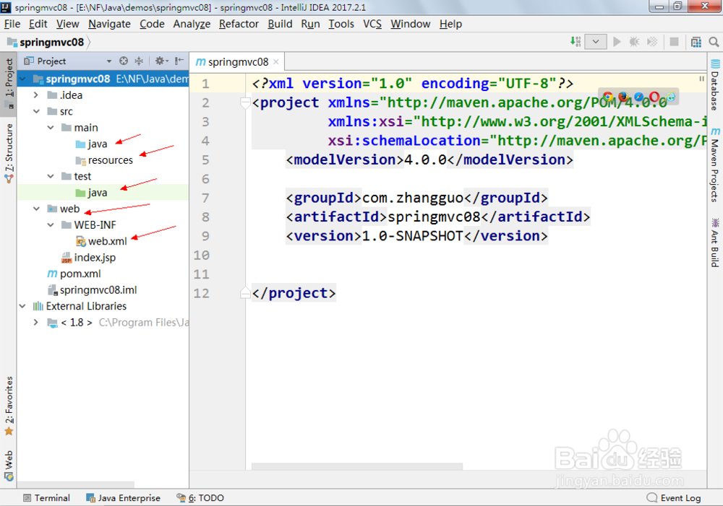This screenshot has height=506, width=723.
Task: Open the Debug tool in the toolbar
Action: pos(634,41)
